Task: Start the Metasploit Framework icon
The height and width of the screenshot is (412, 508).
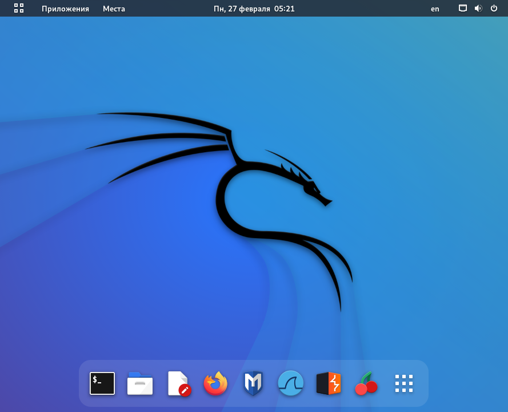Action: tap(253, 383)
